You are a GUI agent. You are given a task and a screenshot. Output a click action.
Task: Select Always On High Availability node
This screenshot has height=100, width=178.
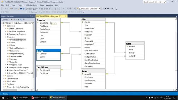pos(18,87)
